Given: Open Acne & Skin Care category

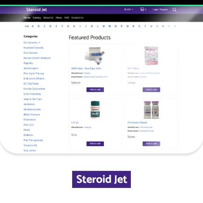Looking at the screenshot, I should pos(33,99).
